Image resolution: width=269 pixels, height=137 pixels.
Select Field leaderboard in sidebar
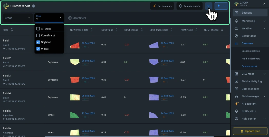tap(251, 58)
